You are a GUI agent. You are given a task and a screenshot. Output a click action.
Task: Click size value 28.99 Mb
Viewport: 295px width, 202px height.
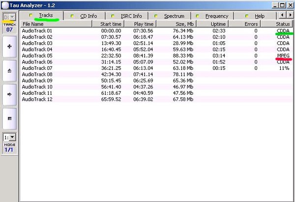click(x=183, y=43)
